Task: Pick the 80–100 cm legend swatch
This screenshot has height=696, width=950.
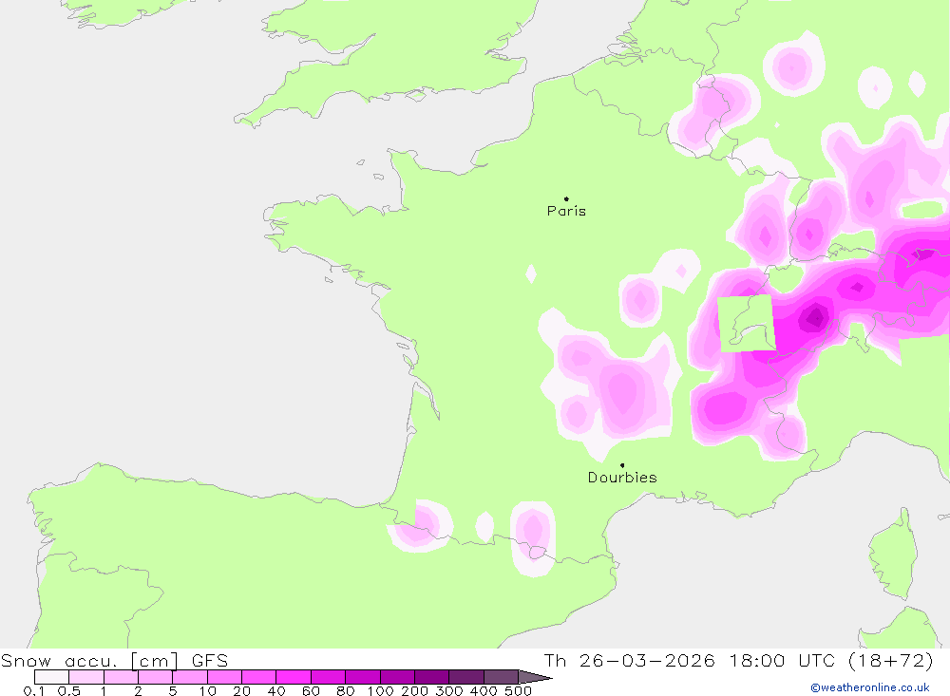Action: 363,677
